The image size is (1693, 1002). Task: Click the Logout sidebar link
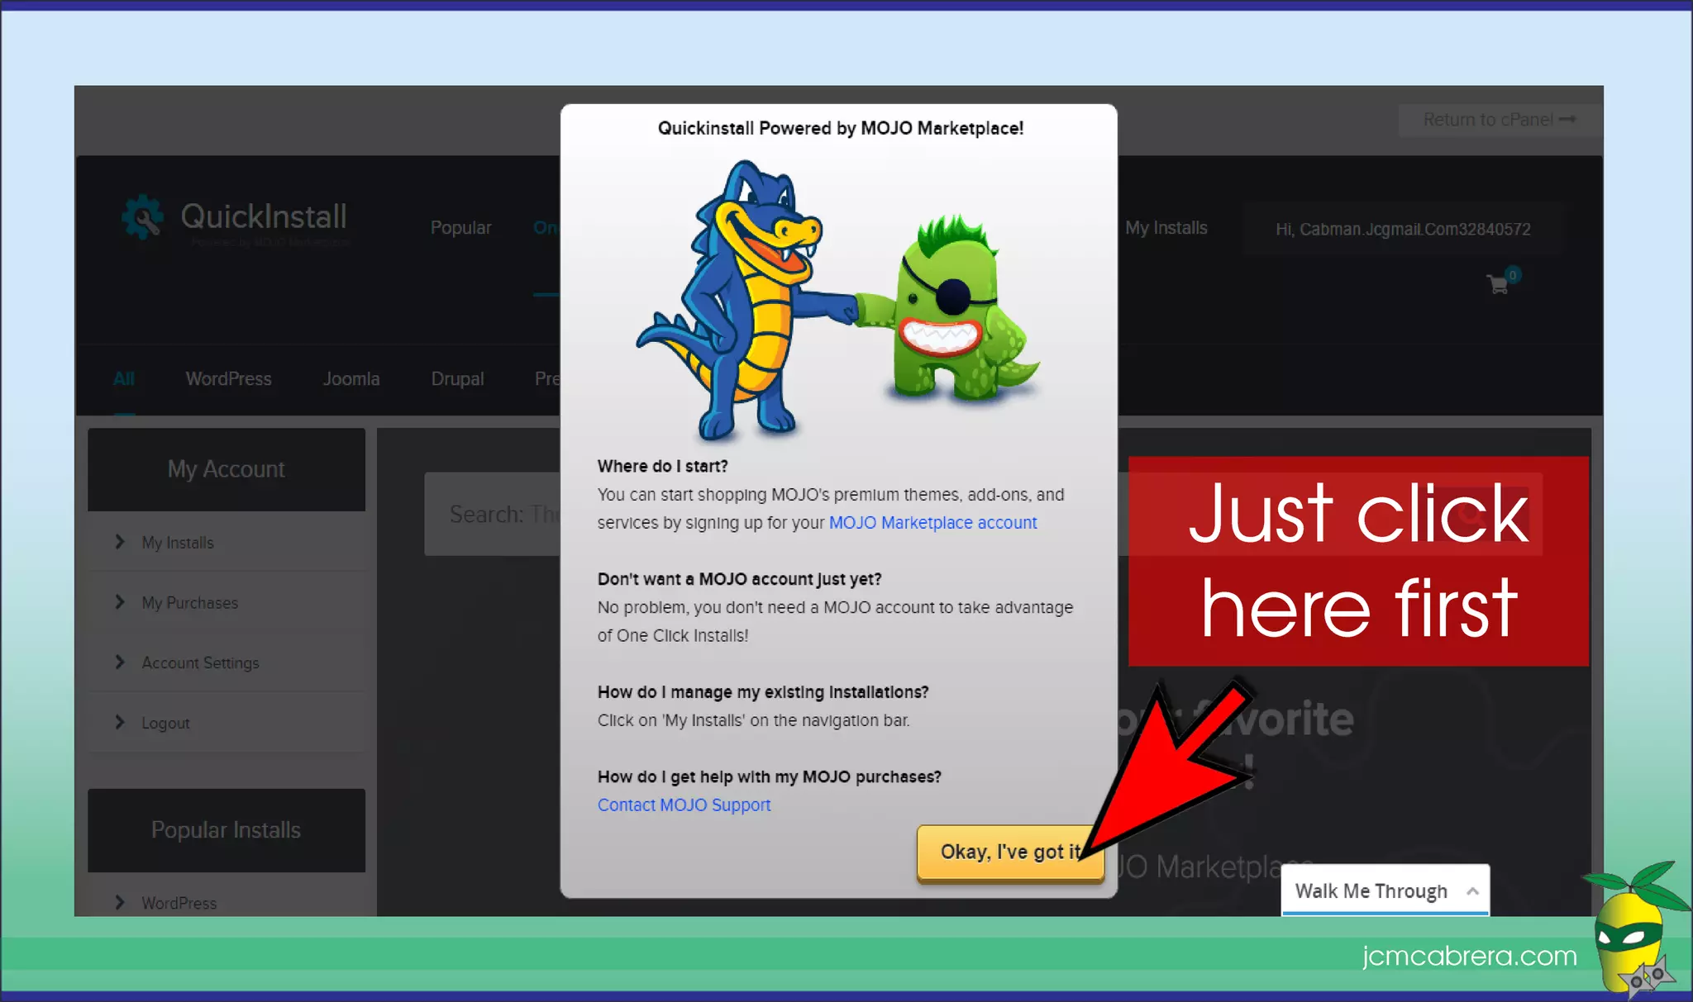[165, 724]
